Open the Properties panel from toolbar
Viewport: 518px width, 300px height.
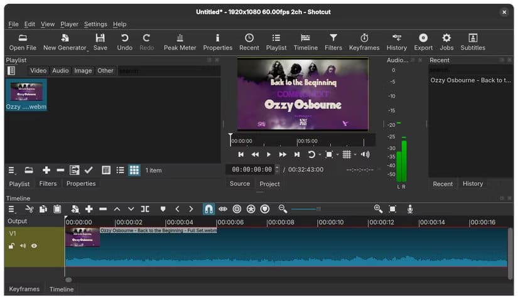click(x=217, y=42)
